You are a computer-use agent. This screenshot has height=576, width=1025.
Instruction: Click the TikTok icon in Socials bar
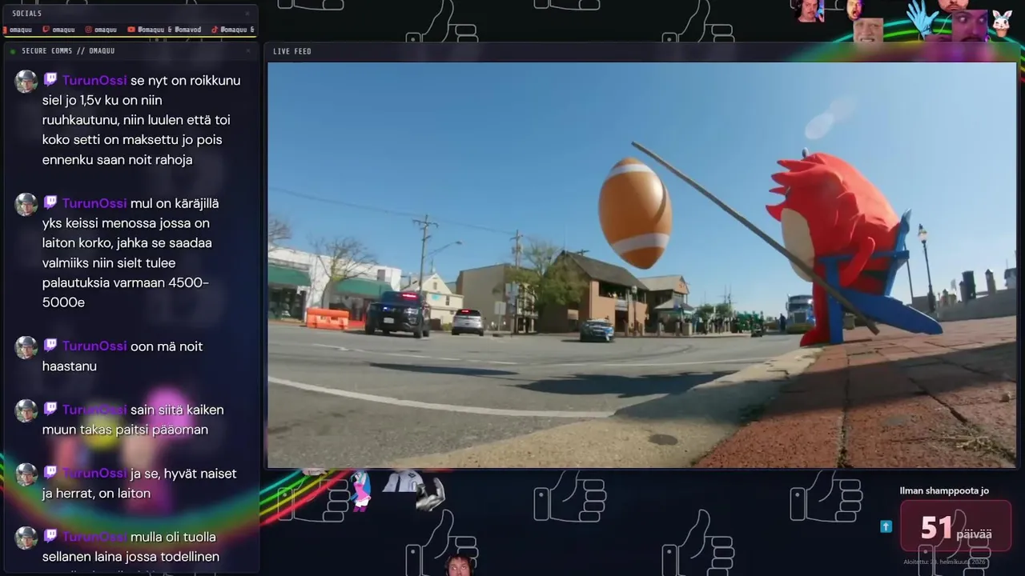pyautogui.click(x=215, y=30)
